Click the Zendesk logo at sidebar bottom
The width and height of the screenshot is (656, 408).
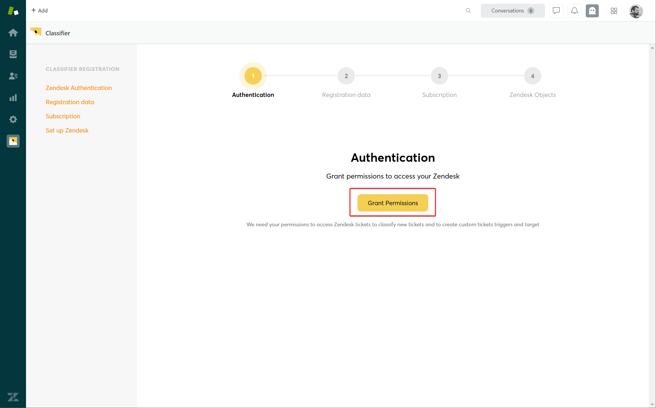13,397
